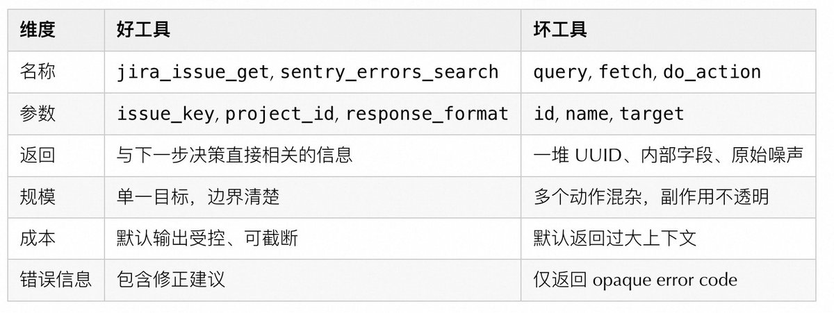Click the 多个动作混杂，副作用不透明 cell

pyautogui.click(x=651, y=196)
